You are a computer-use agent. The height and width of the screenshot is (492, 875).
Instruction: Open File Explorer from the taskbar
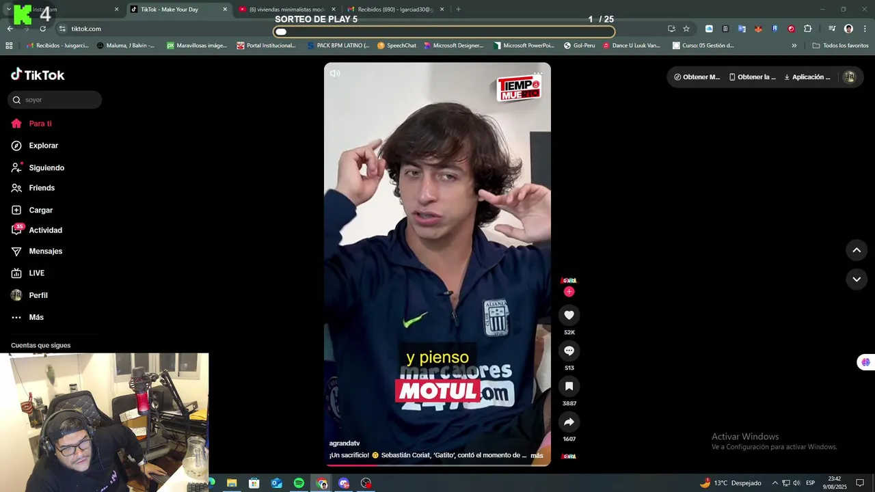[x=232, y=483]
